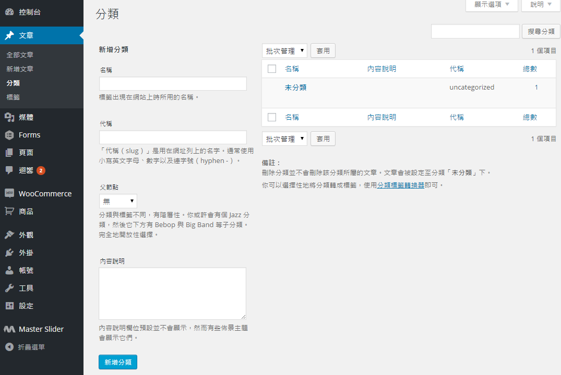This screenshot has height=375, width=561.
Task: Click the Dashboard gauge icon in sidebar
Action: 9,11
